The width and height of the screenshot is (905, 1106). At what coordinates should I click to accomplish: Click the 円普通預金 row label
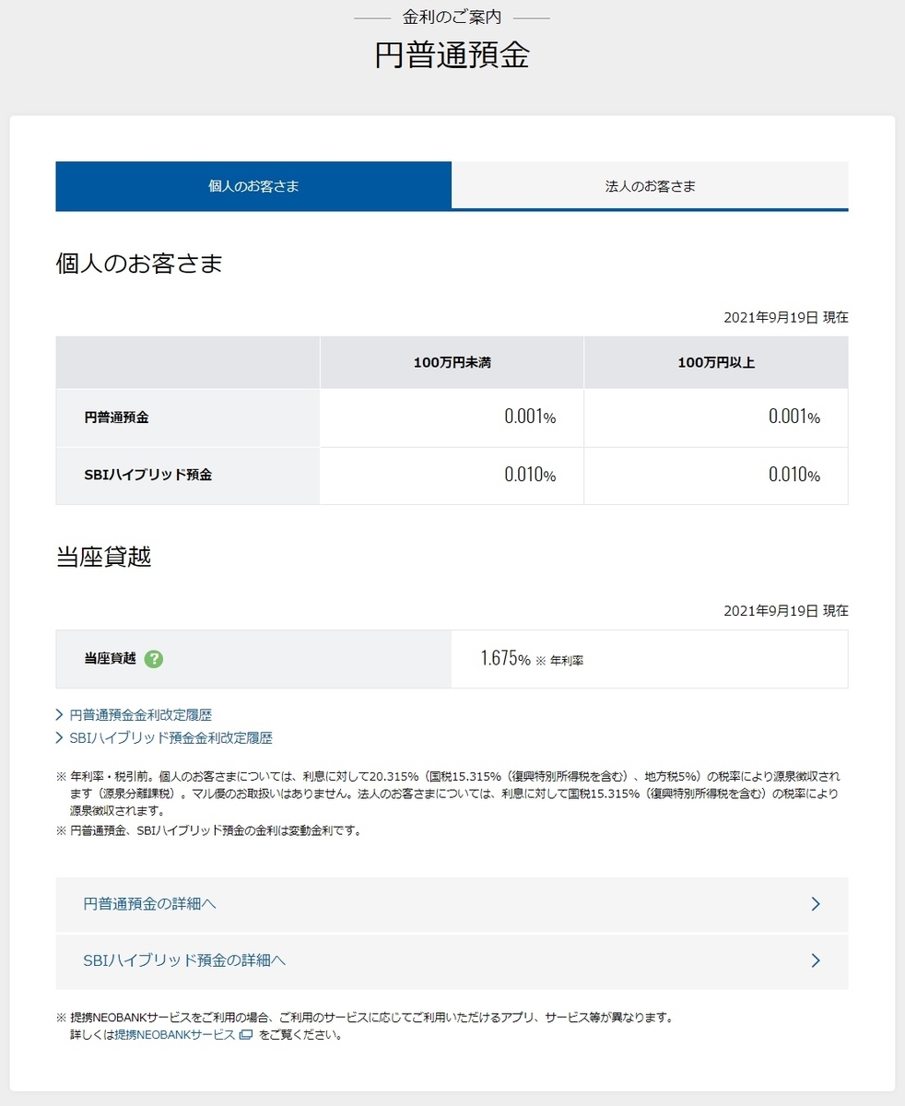click(x=116, y=418)
